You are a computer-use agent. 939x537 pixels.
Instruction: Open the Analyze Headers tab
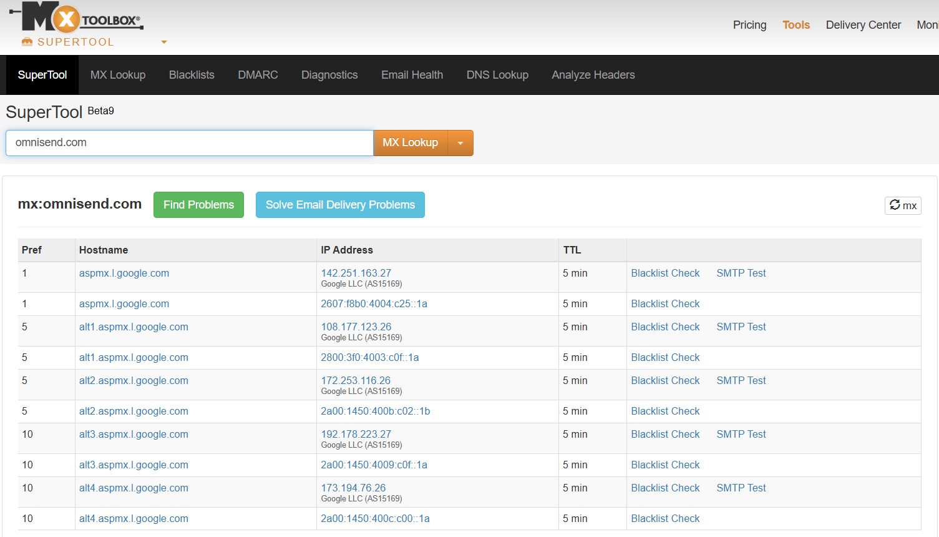tap(593, 75)
